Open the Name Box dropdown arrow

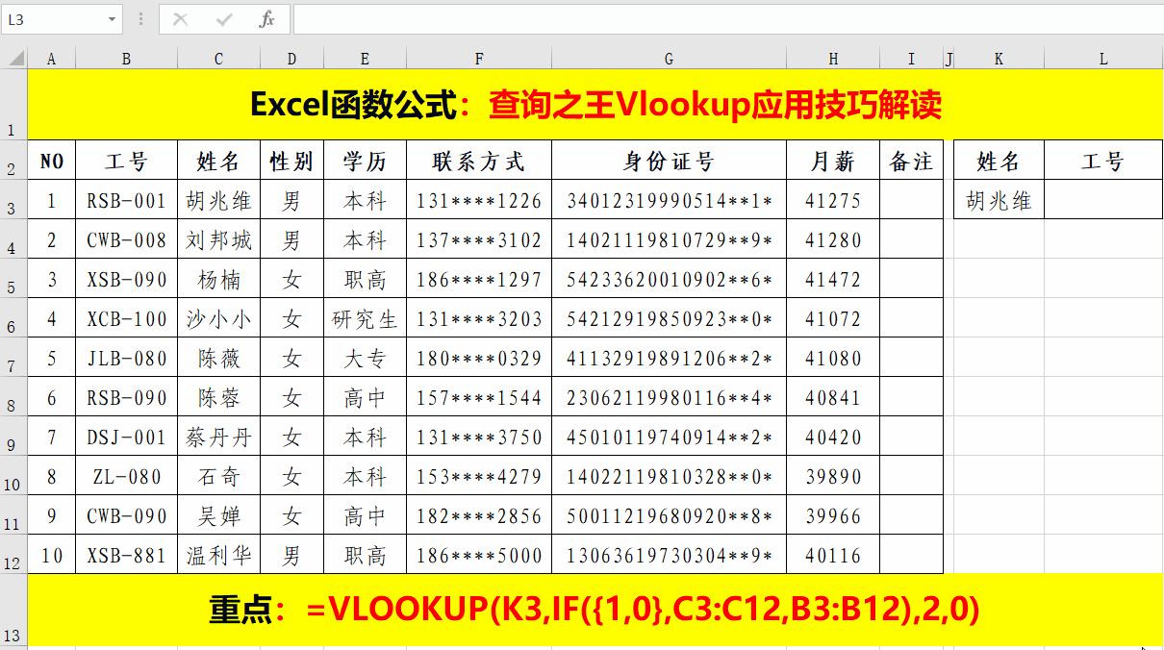(x=113, y=19)
